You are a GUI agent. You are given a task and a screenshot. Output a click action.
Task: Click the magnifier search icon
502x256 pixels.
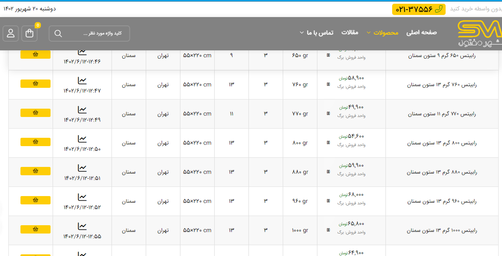click(58, 34)
